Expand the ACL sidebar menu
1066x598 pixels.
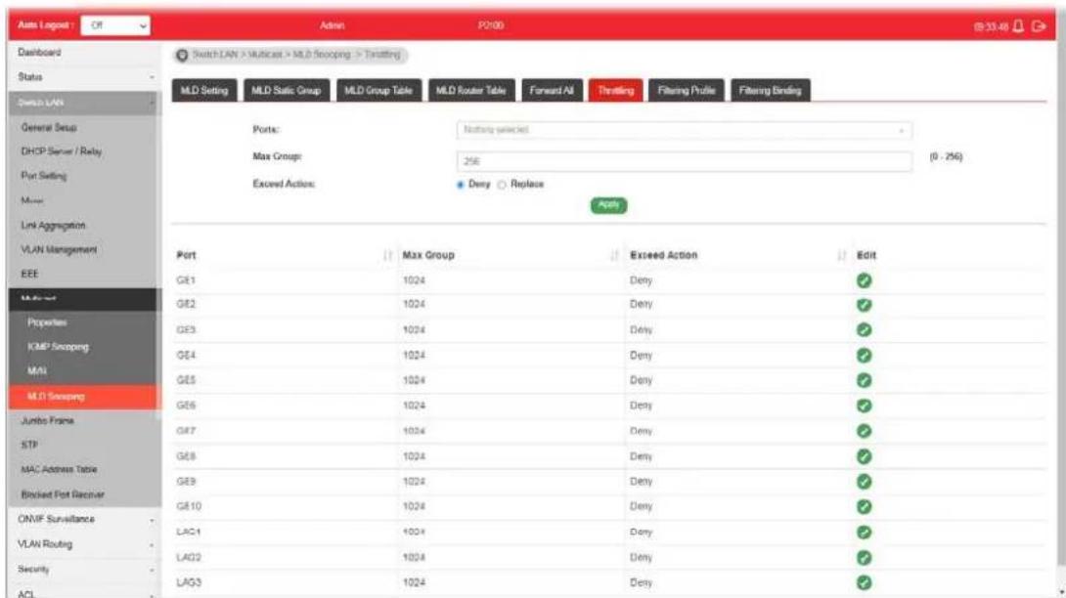pos(85,592)
